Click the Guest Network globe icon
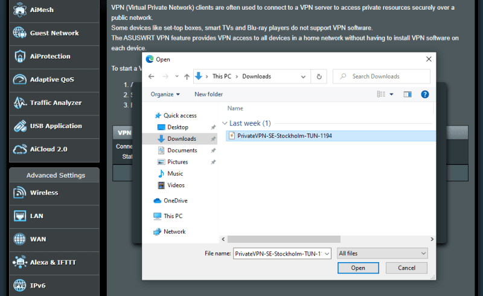Image resolution: width=483 pixels, height=296 pixels. pos(20,33)
